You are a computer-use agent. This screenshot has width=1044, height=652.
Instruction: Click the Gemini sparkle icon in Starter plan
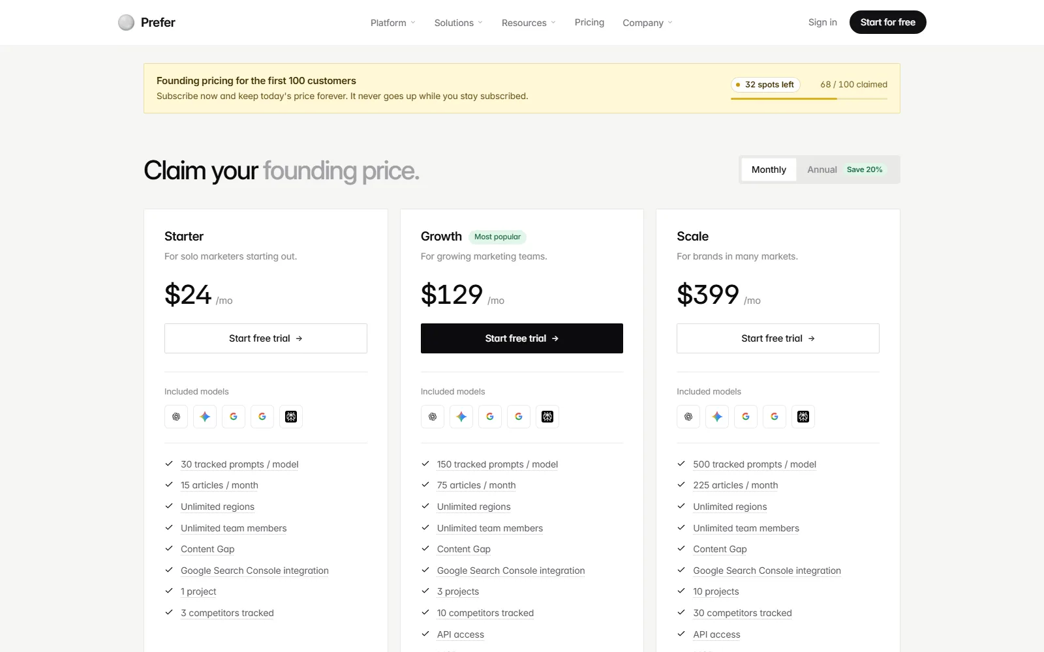(205, 417)
